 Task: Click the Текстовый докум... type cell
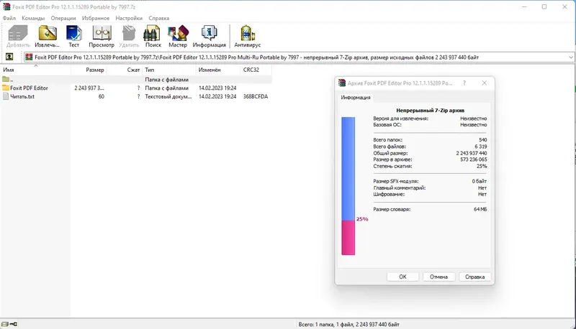tap(168, 96)
